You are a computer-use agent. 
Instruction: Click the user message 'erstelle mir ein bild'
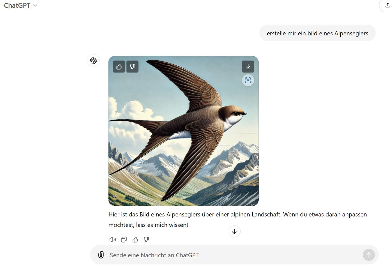point(318,33)
